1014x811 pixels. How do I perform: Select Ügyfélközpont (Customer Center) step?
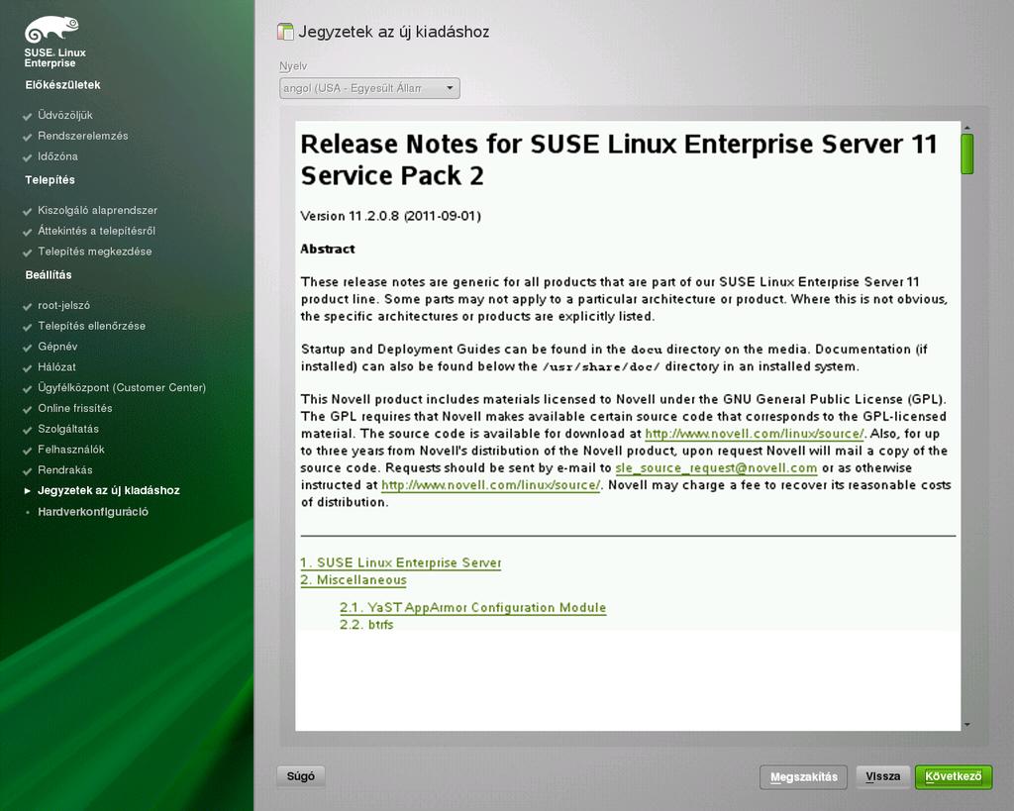122,387
